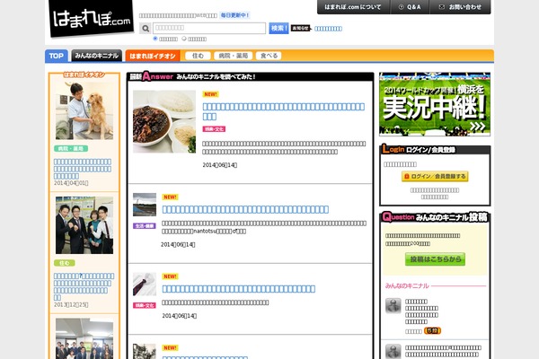Switch to the TOP tab

tap(57, 56)
